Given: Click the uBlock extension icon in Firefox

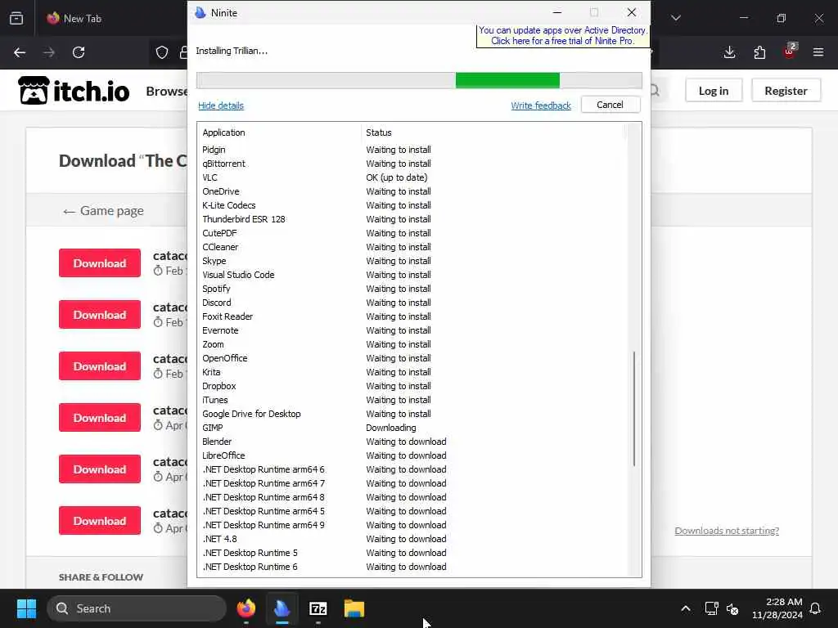Looking at the screenshot, I should (790, 52).
